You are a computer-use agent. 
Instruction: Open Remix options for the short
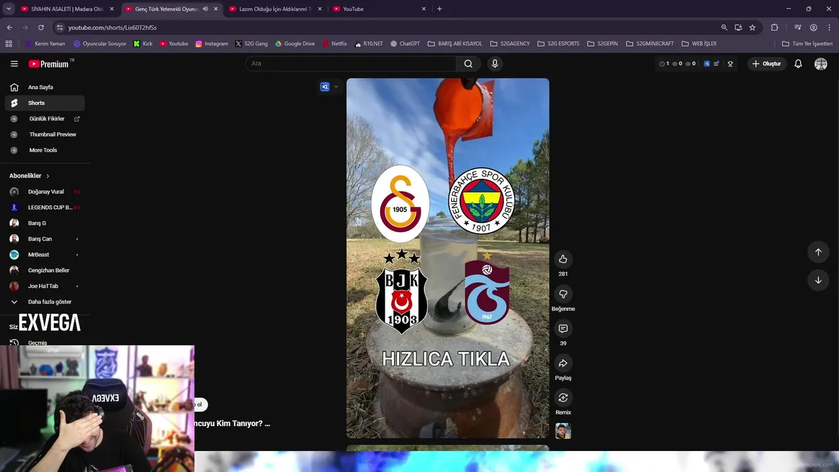563,397
